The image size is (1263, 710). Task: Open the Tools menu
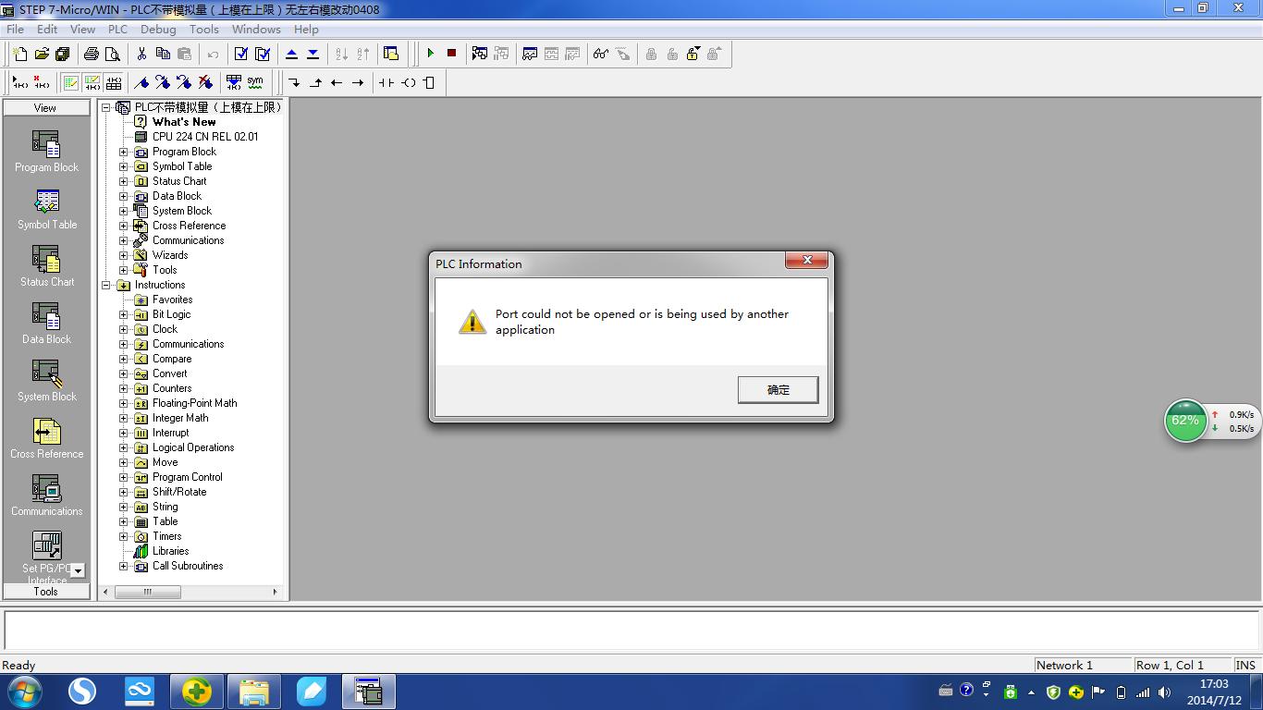[x=204, y=29]
